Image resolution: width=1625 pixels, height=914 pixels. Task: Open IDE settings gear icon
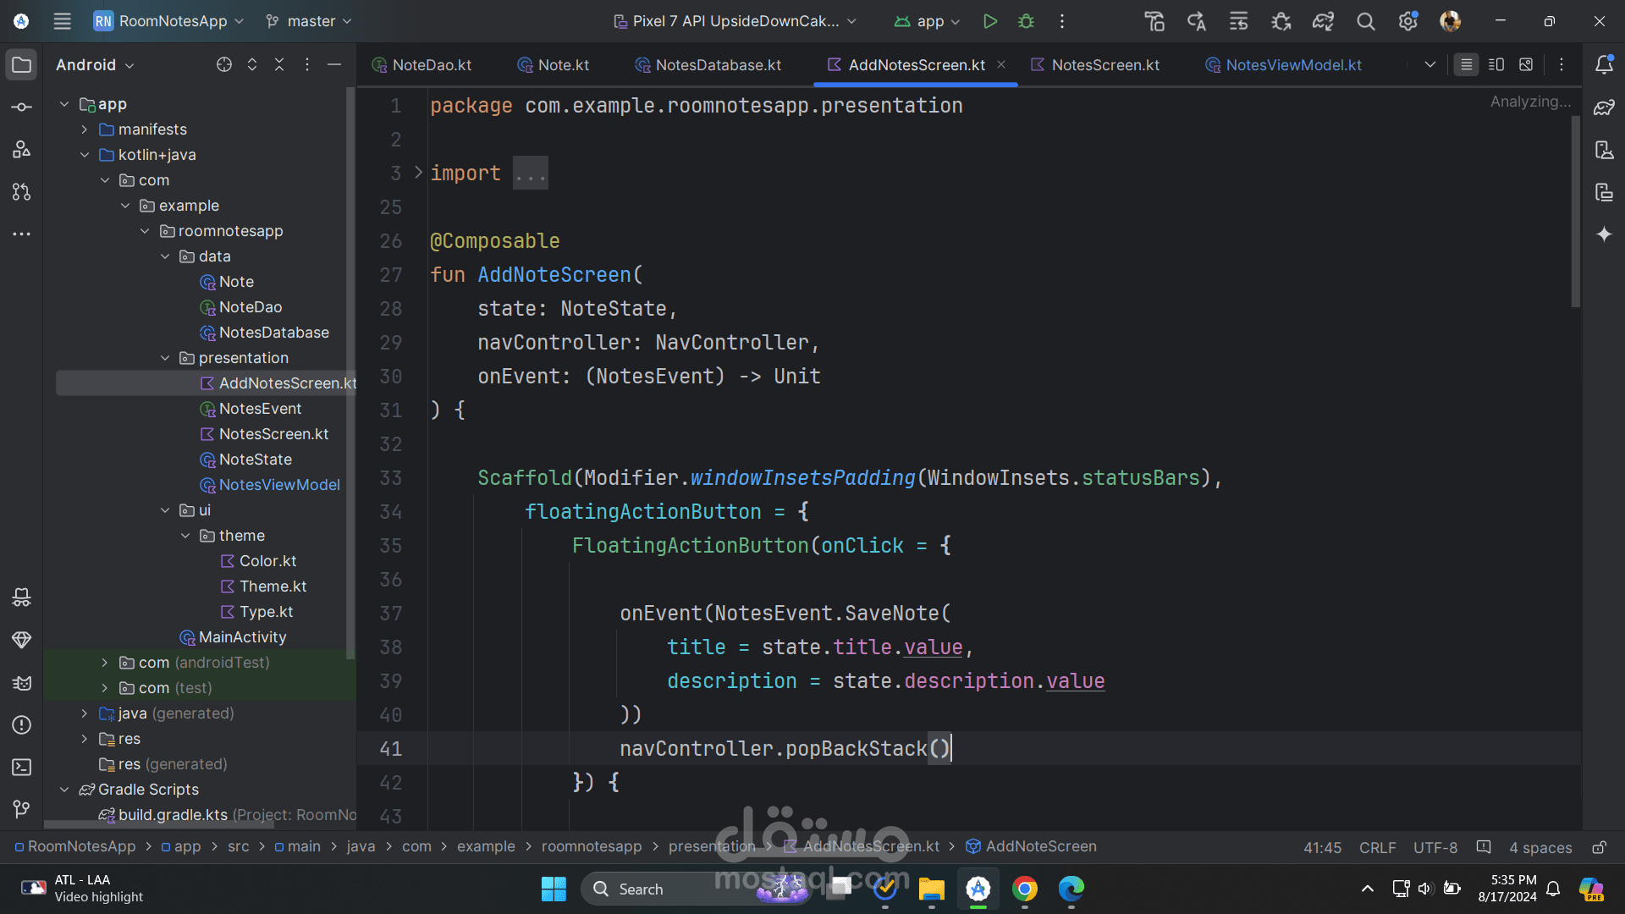coord(1407,21)
